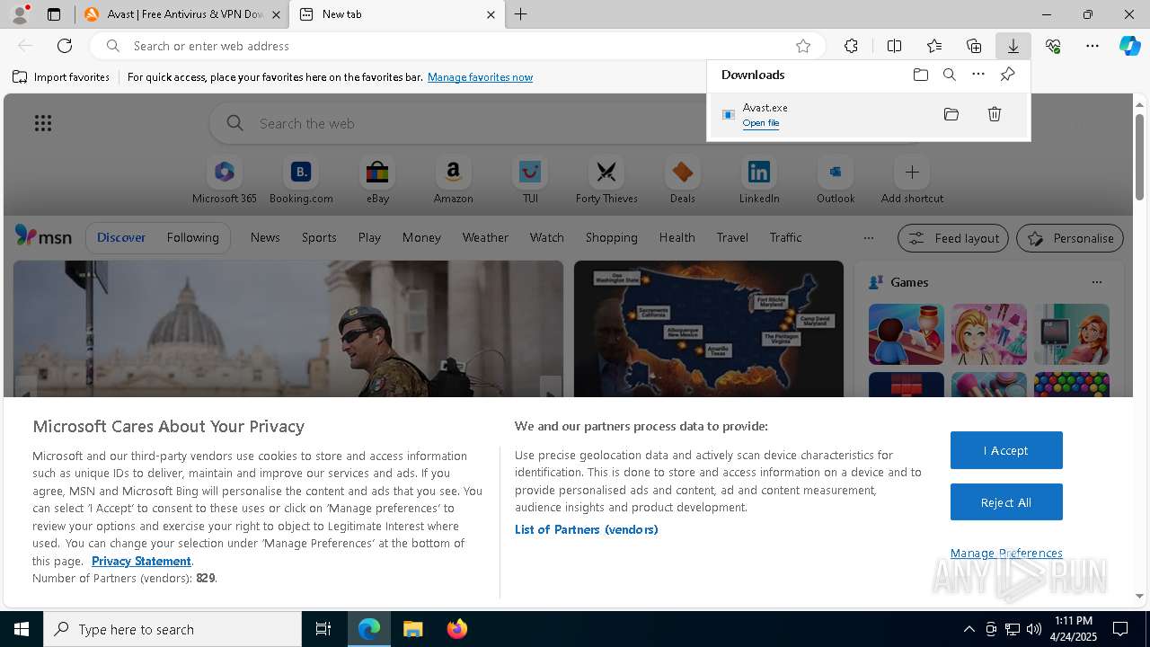1150x647 pixels.
Task: Click Manage favorites now link
Action: pyautogui.click(x=480, y=77)
